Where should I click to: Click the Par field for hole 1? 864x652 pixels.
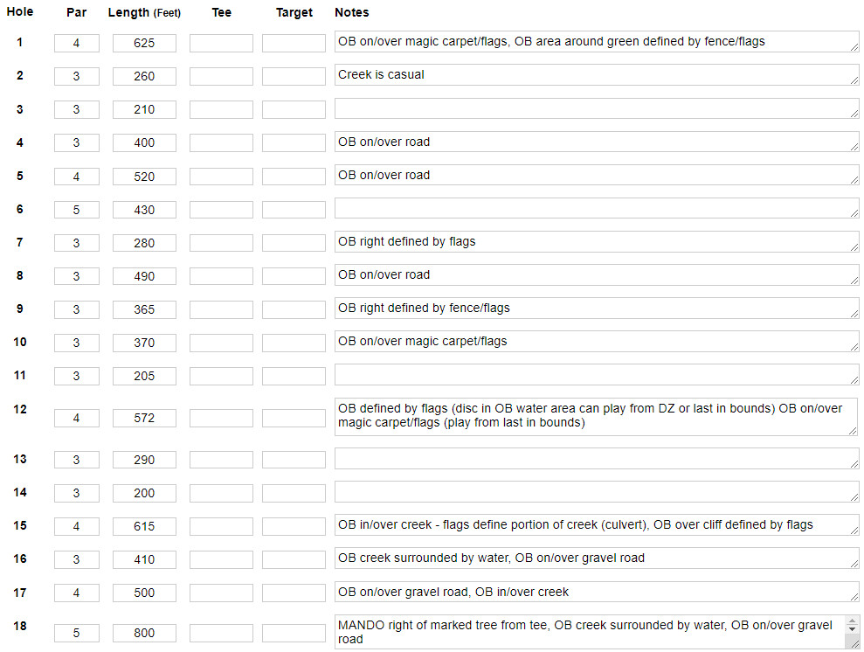pos(77,43)
